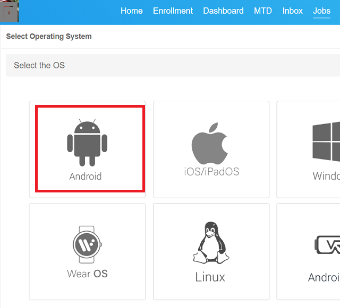
Task: Navigate to Dashboard
Action: tap(223, 11)
